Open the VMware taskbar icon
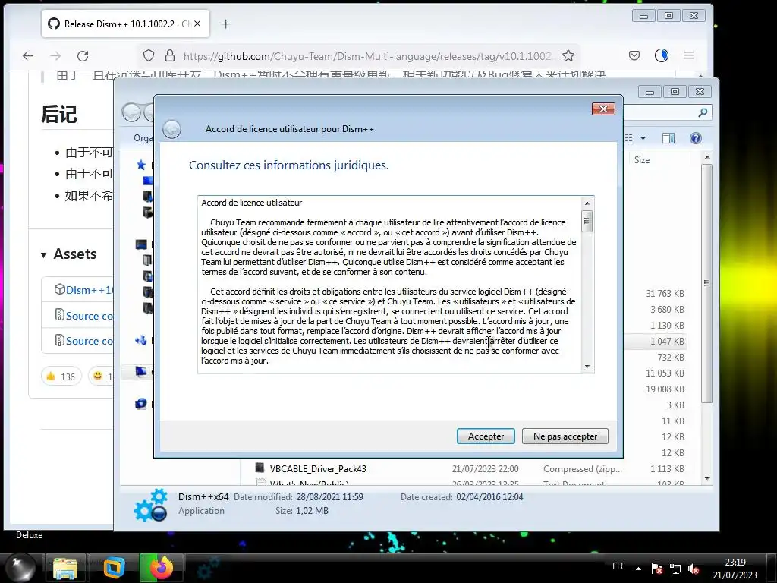This screenshot has height=583, width=777. 114,568
